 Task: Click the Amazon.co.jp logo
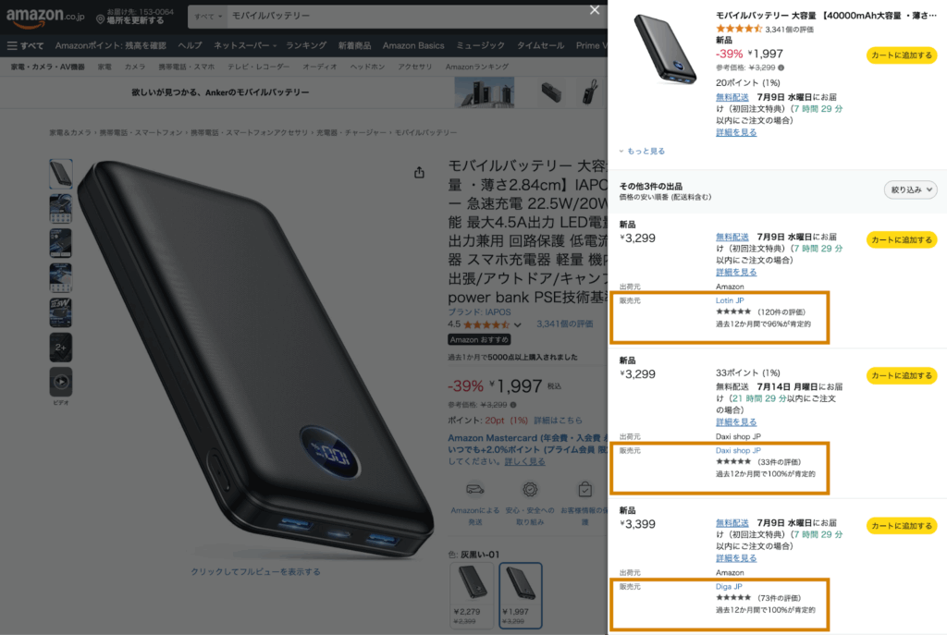(45, 17)
